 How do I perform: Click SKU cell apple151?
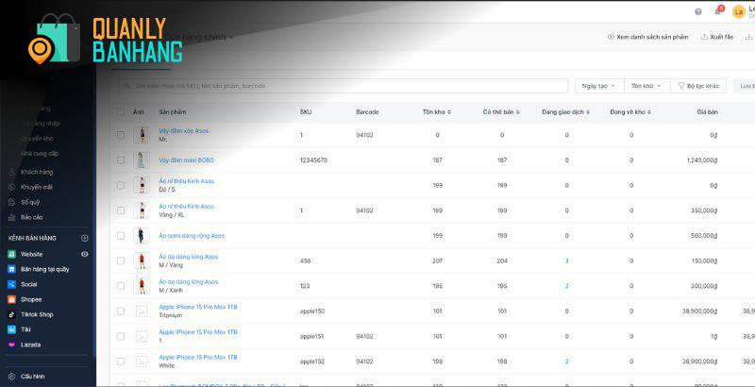[312, 336]
